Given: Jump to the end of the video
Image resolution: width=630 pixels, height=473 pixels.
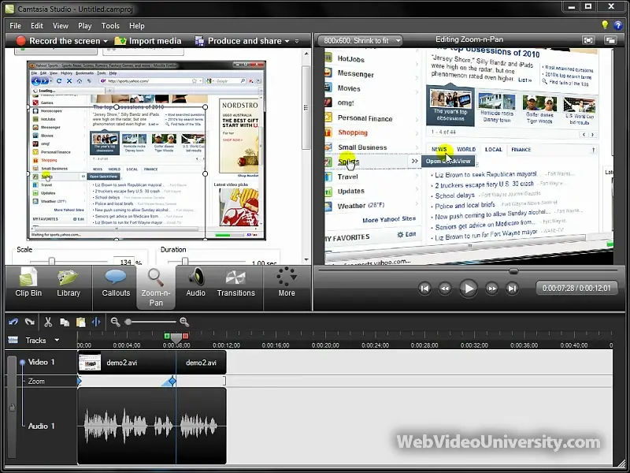Looking at the screenshot, I should (x=512, y=289).
